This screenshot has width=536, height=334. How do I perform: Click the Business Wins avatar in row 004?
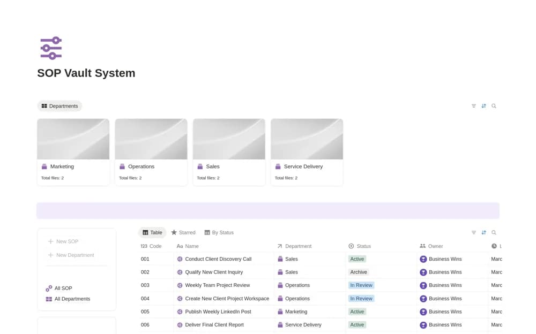click(x=423, y=299)
